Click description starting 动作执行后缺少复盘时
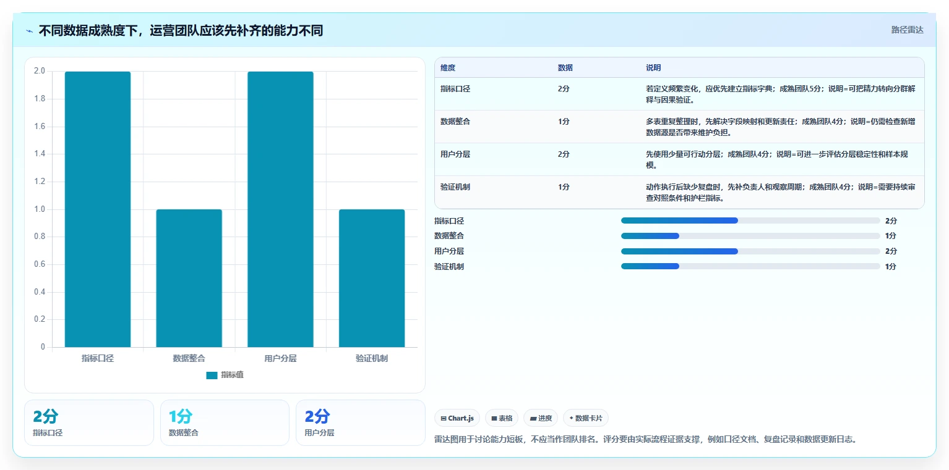This screenshot has height=470, width=949. [x=781, y=192]
